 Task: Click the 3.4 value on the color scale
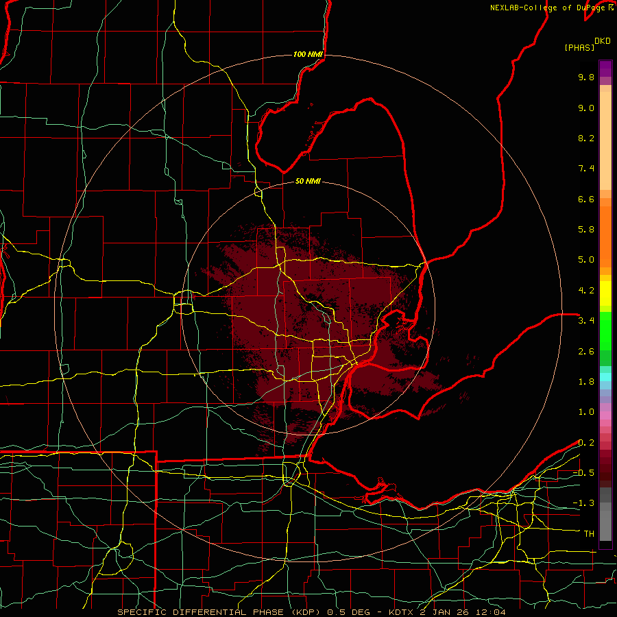click(586, 321)
